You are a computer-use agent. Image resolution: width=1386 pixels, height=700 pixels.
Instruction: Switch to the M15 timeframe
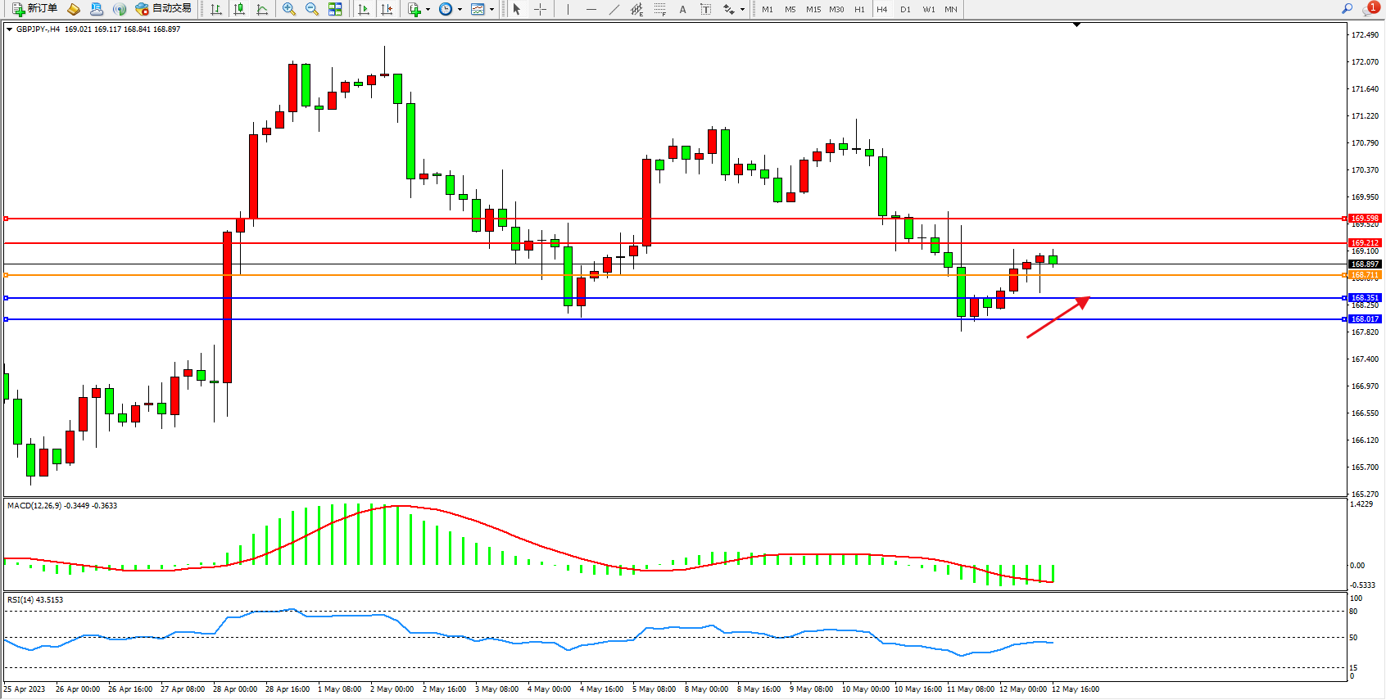coord(813,9)
